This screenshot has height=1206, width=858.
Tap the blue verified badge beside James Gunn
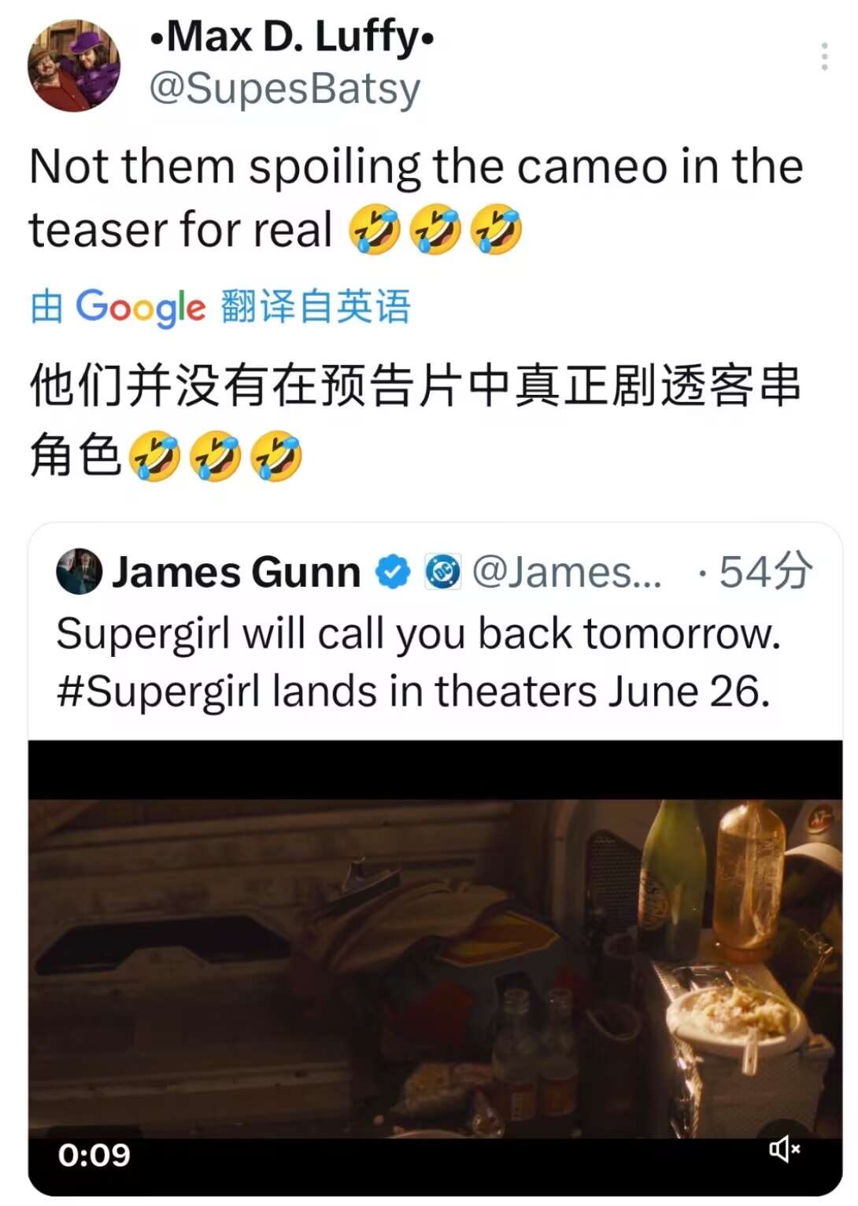pos(392,572)
